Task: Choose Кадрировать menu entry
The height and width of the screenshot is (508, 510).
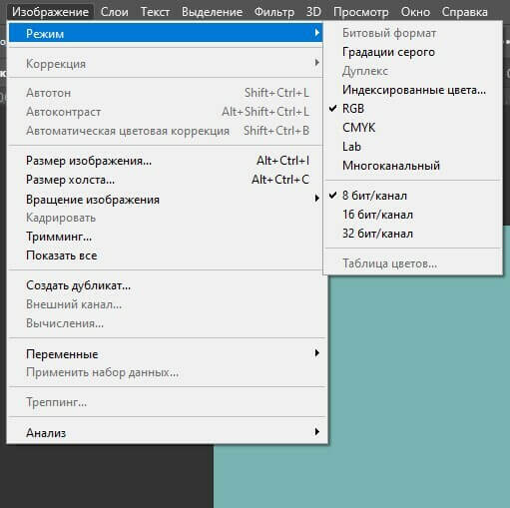Action: pos(166,218)
